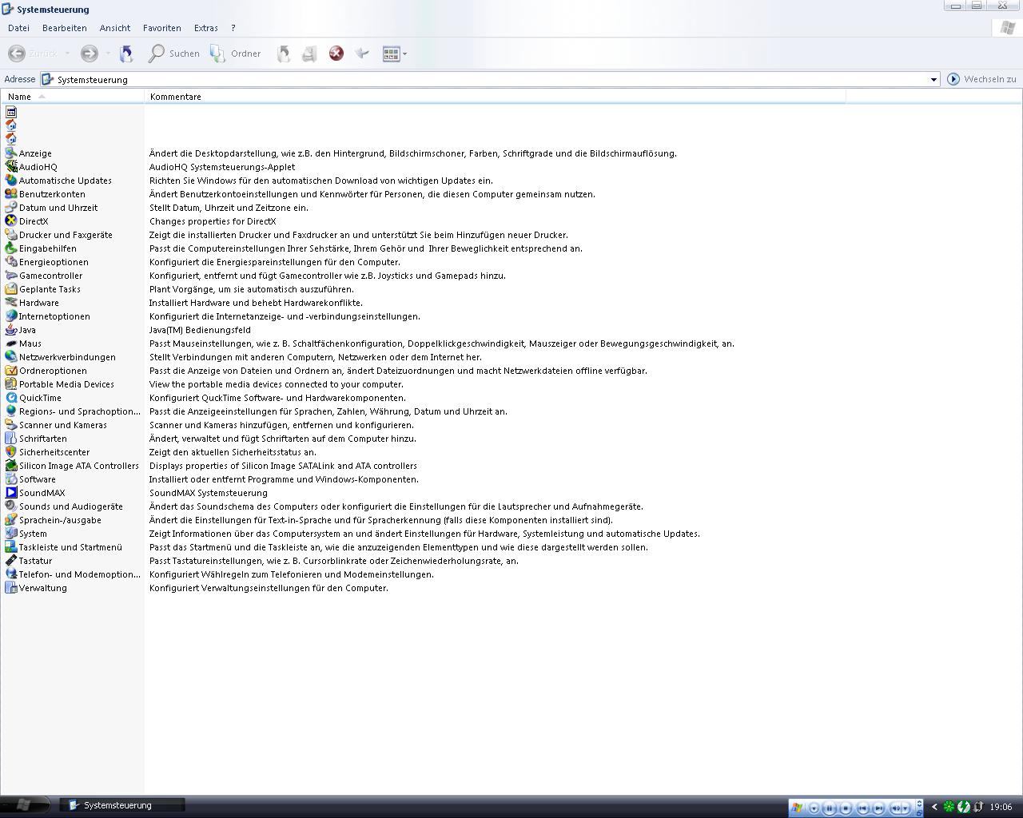Image resolution: width=1023 pixels, height=818 pixels.
Task: Click the green circular arrows tray icon
Action: click(963, 807)
